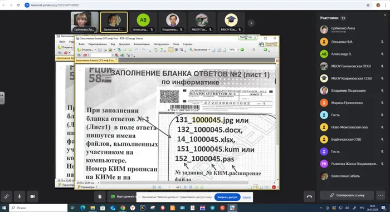
Task: Show next participant thumbnails with the chevron
Action: 251,23
